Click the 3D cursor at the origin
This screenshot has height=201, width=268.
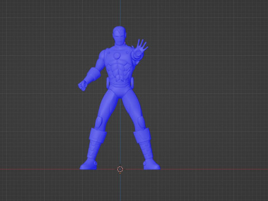point(120,169)
